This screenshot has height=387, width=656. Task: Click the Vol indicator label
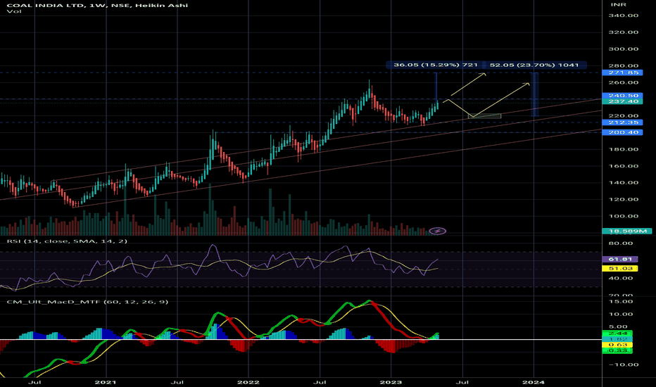[x=14, y=11]
